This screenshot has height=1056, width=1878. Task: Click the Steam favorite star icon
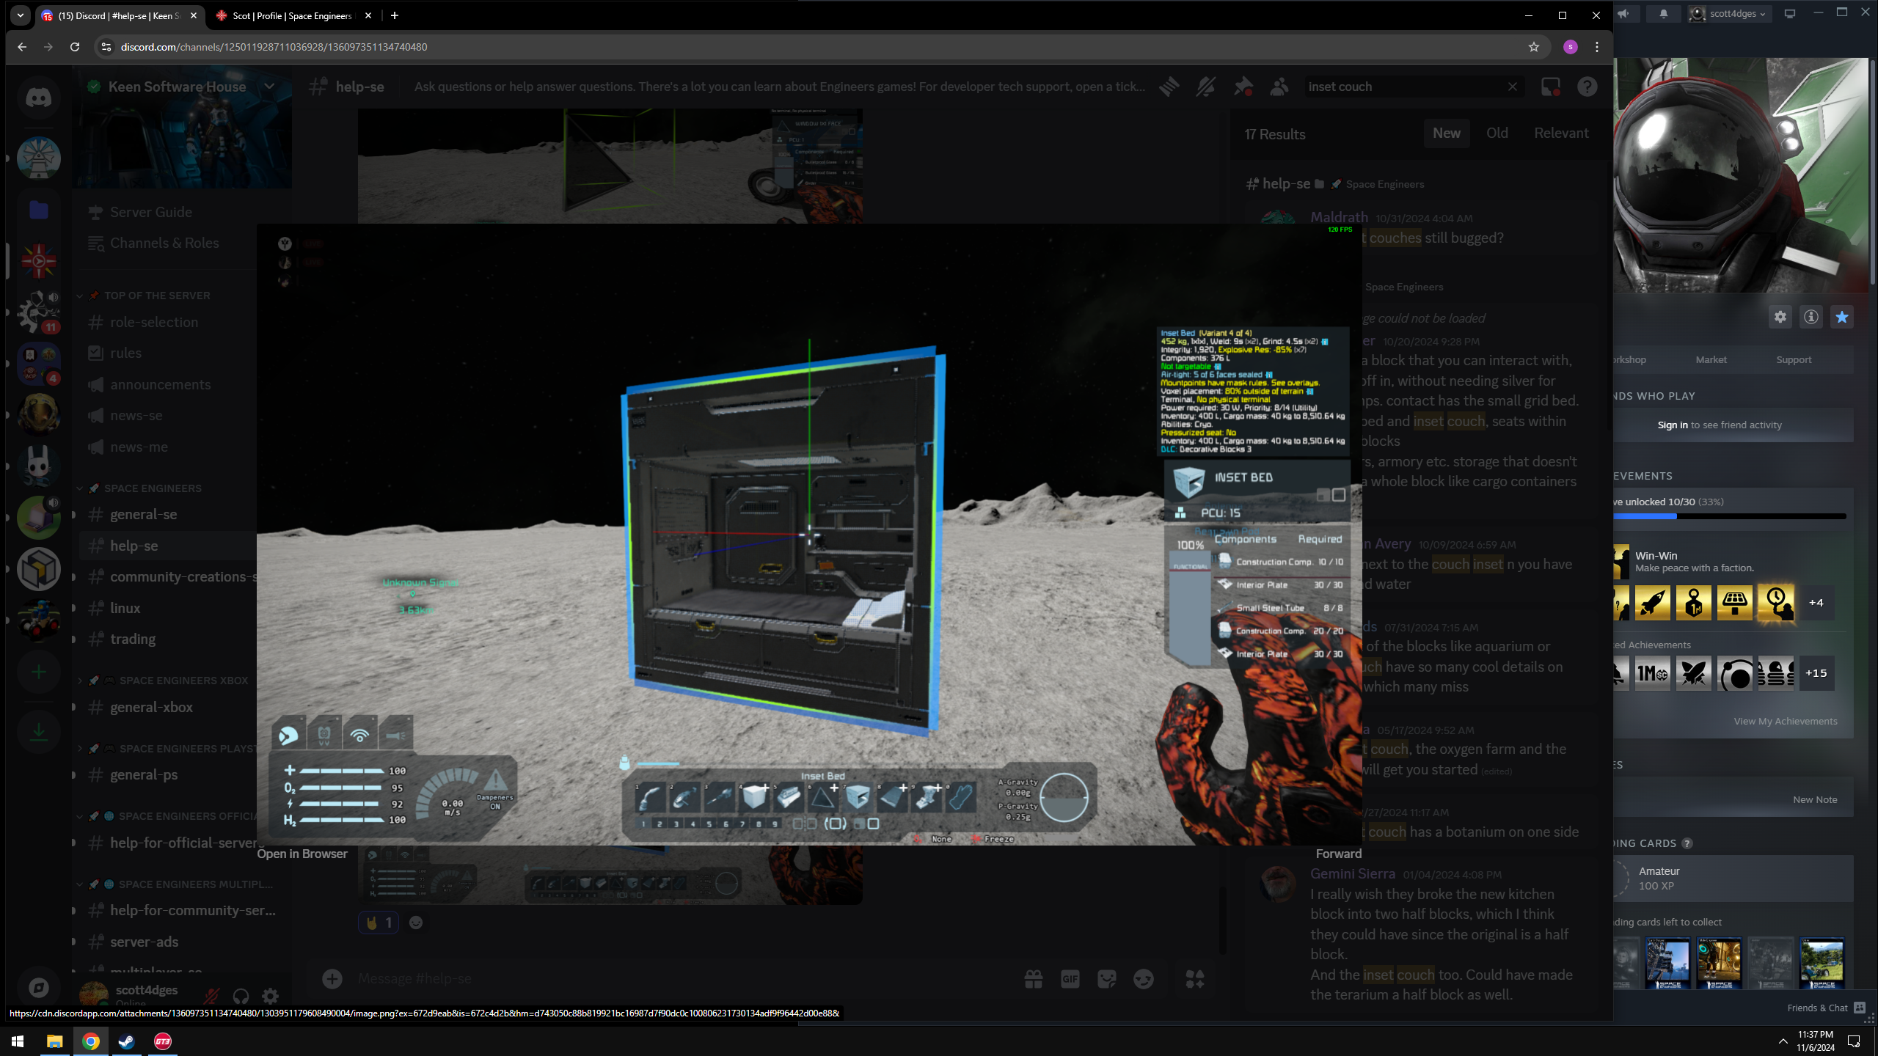click(x=1841, y=317)
